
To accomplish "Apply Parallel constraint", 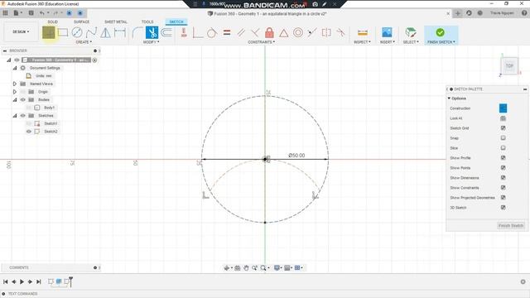I will 241,32.
